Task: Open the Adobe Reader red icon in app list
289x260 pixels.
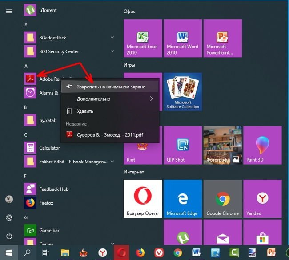Action: click(30, 79)
